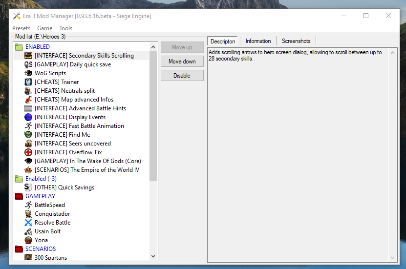
Task: Select [INTERFACE] Find Me entry
Action: (63, 135)
